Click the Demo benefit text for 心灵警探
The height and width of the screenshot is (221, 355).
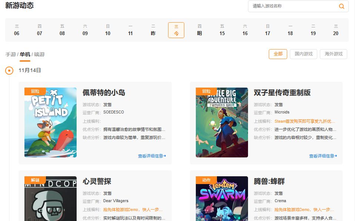(x=133, y=210)
